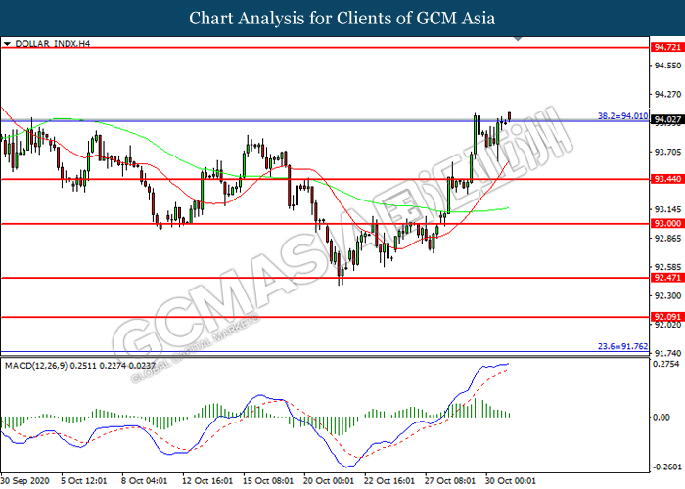The width and height of the screenshot is (685, 489).
Task: Select the 92.091 red price label
Action: click(667, 317)
